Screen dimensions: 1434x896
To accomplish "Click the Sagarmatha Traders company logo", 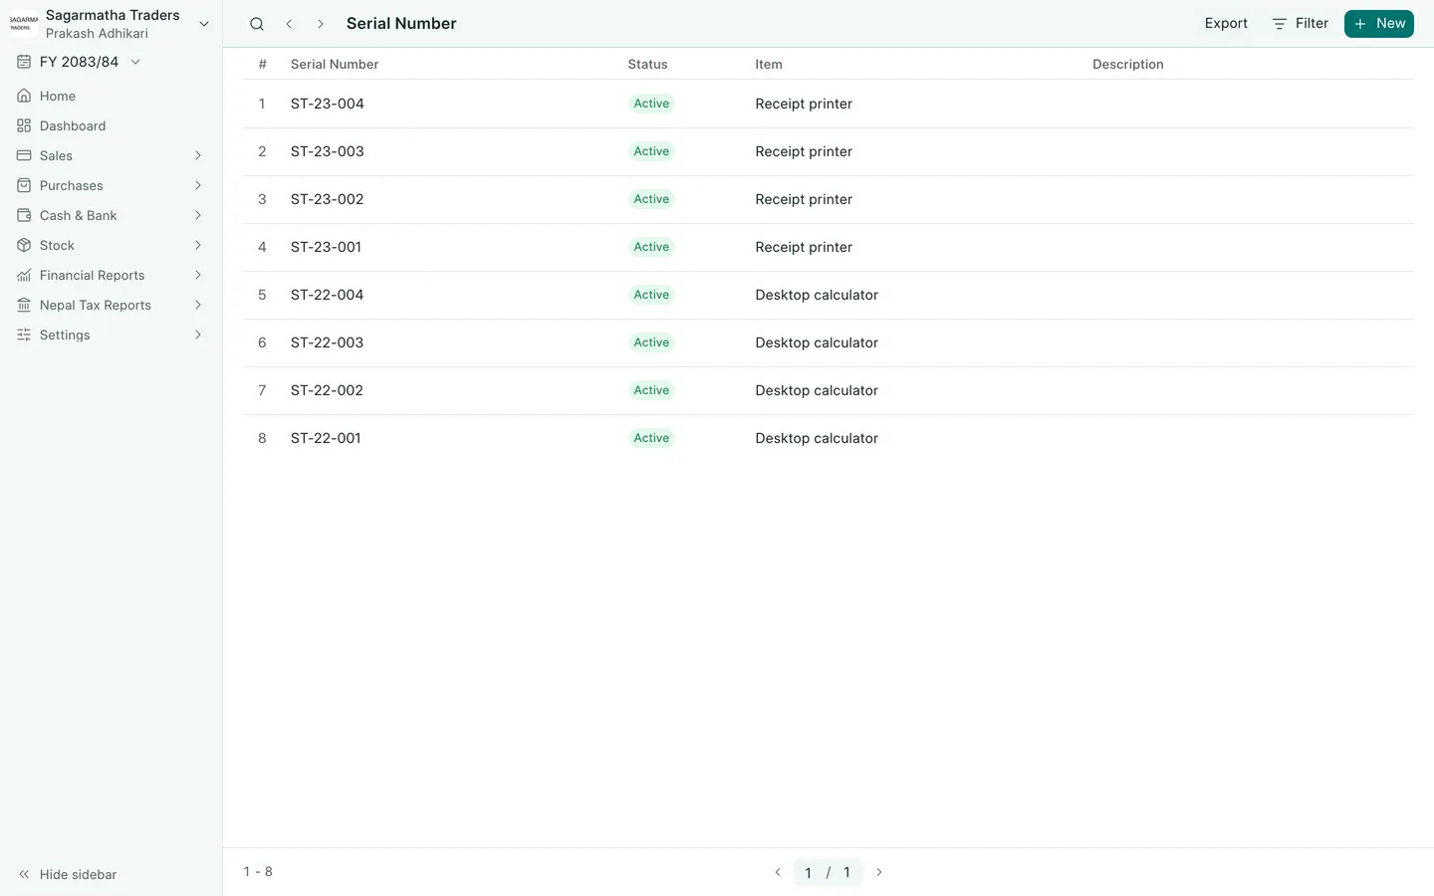I will pyautogui.click(x=24, y=24).
